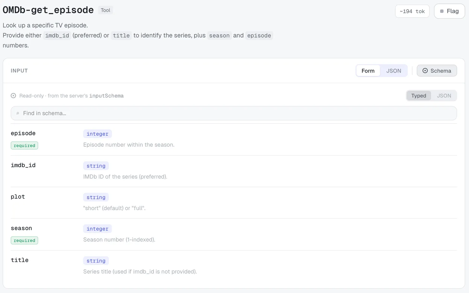469x293 pixels.
Task: Click the Tool badge beside the title
Action: (105, 10)
